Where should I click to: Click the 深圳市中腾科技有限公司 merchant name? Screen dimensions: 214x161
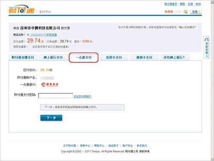click(x=40, y=28)
